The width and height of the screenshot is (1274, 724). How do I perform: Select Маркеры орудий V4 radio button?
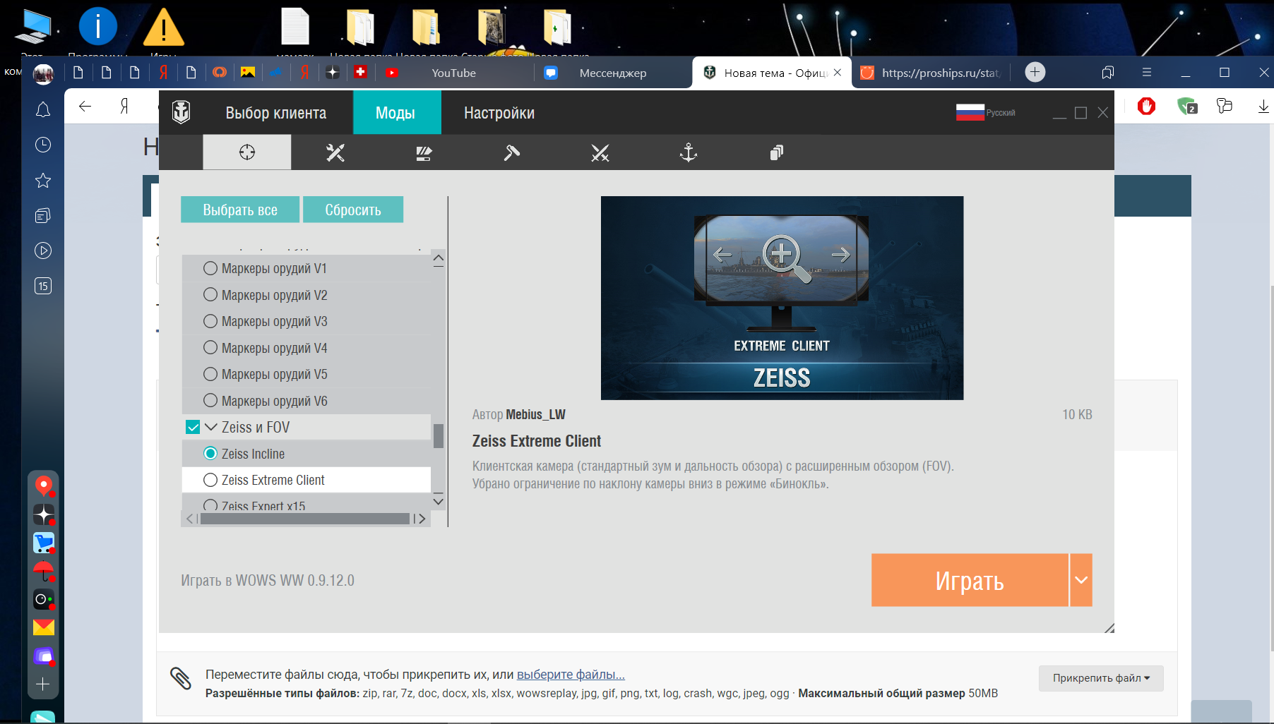[210, 348]
